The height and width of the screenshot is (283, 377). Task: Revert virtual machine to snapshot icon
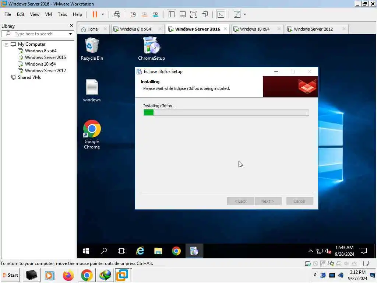click(x=144, y=14)
